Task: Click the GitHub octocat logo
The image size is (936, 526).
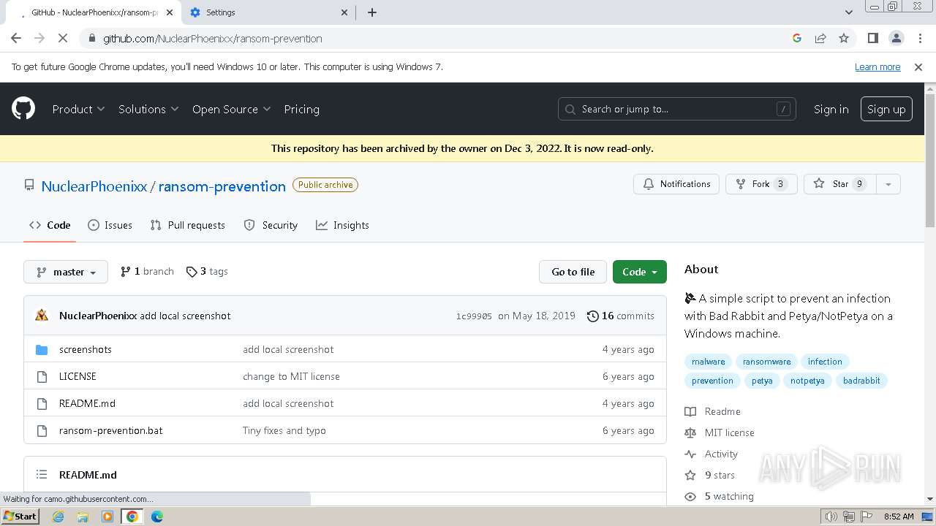Action: tap(23, 109)
